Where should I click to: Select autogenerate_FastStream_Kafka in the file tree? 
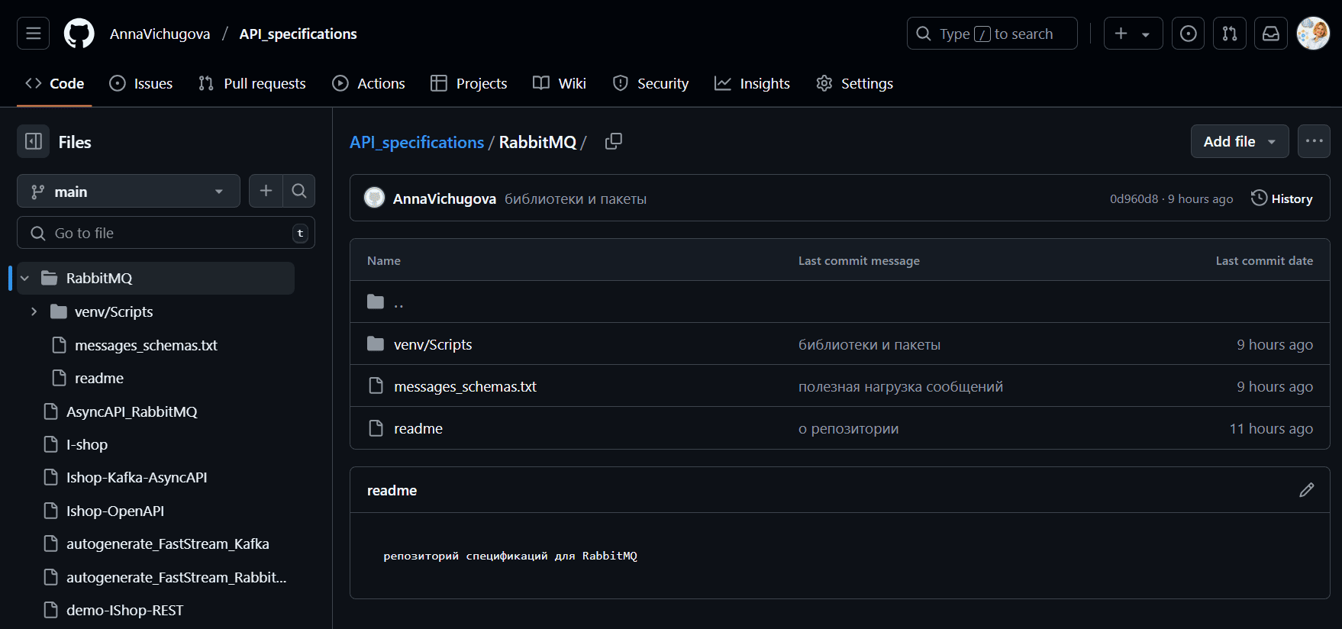(x=167, y=544)
